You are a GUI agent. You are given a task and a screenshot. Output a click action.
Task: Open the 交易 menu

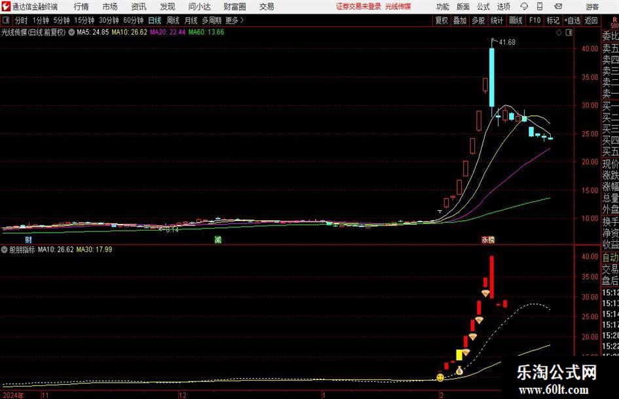267,7
